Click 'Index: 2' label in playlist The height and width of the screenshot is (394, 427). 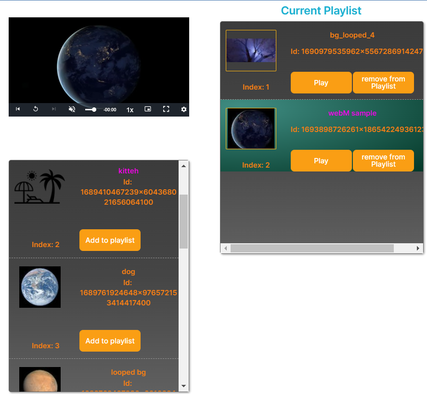click(256, 165)
